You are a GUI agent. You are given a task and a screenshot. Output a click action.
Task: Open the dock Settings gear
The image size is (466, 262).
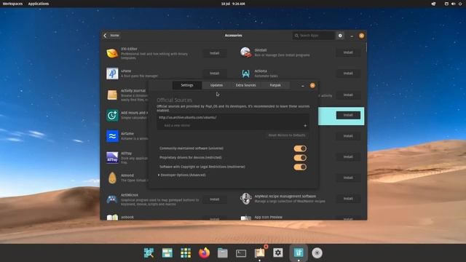point(278,253)
